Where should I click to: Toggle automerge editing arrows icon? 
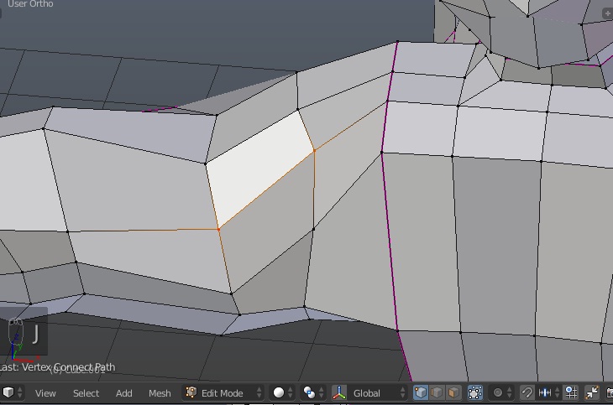coord(592,392)
